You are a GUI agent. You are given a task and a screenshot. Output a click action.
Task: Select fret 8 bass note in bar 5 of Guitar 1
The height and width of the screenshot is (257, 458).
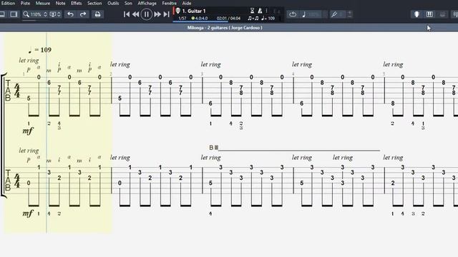(x=393, y=104)
